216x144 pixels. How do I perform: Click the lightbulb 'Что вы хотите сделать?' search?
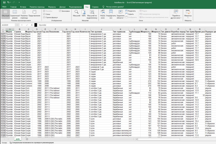[113, 7]
